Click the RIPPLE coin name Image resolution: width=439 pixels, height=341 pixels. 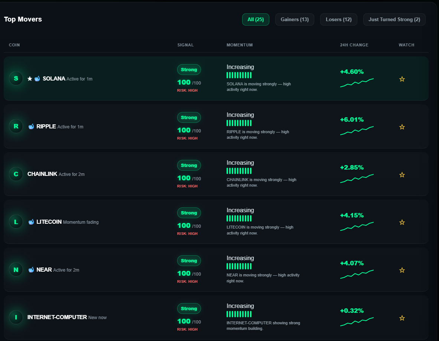tap(46, 127)
